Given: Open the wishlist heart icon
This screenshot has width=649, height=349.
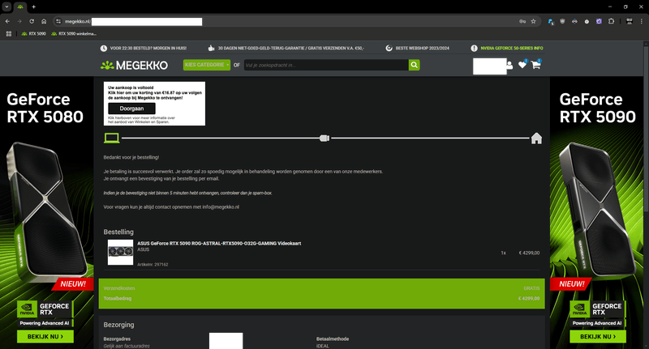Looking at the screenshot, I should point(522,65).
